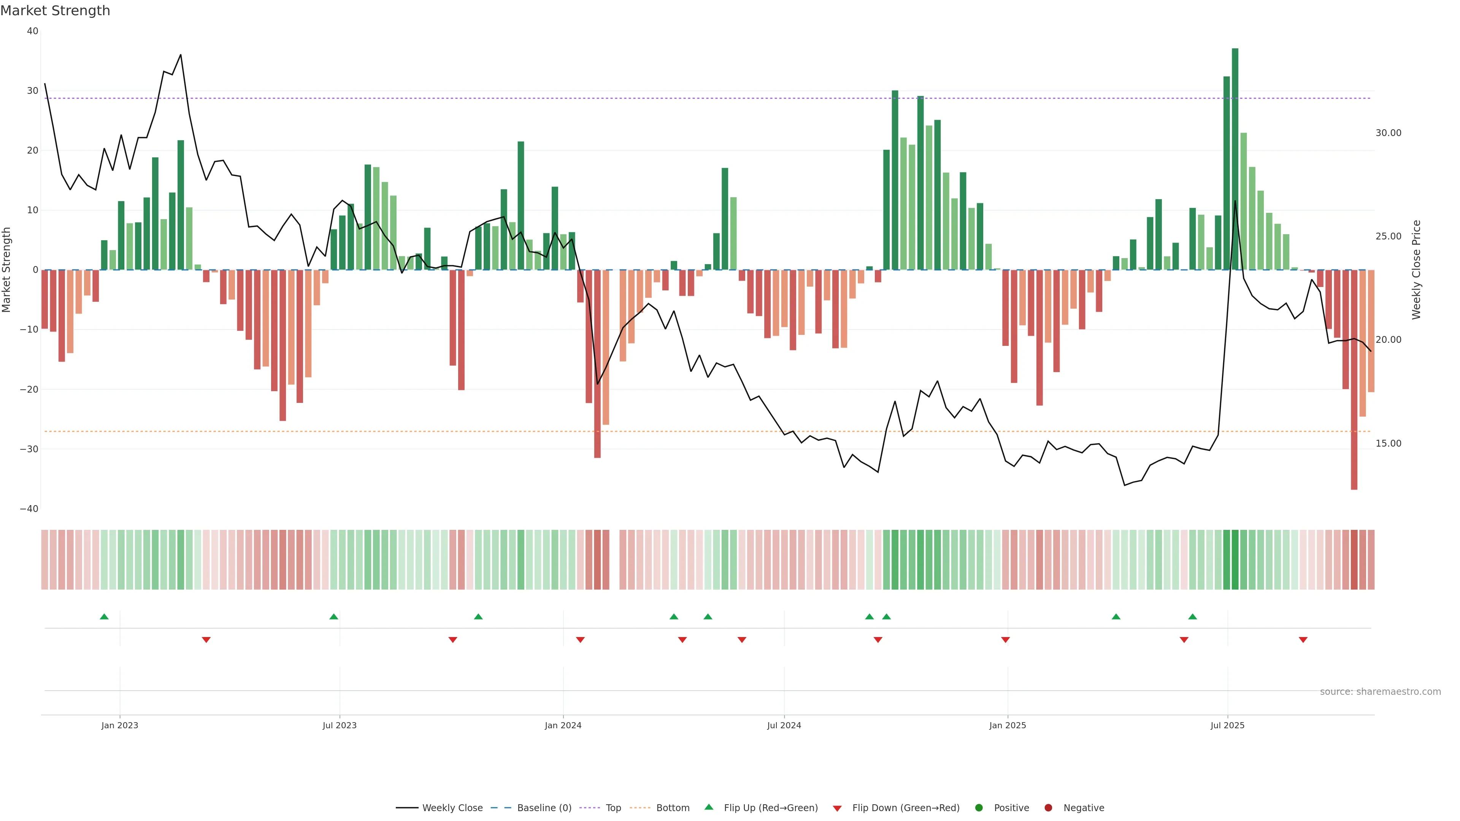Click the first green flip-up marker before Jan 2023
1460x821 pixels.
[104, 617]
